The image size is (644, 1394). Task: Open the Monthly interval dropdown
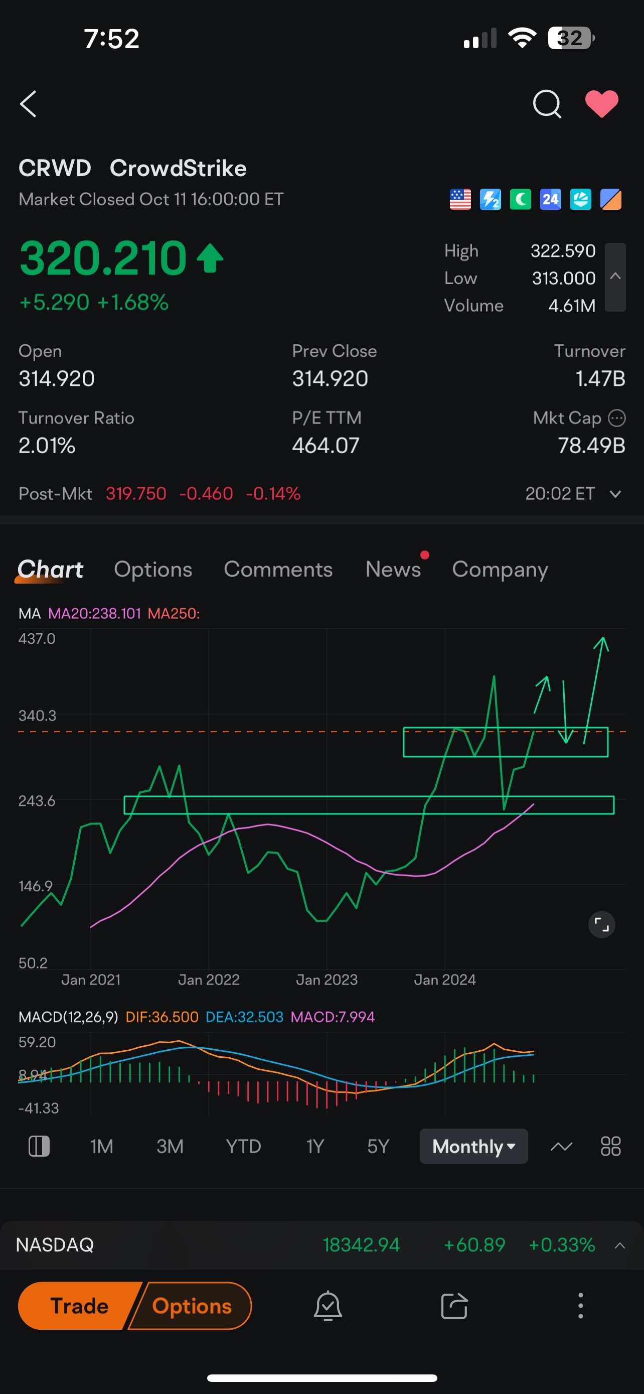(473, 1146)
